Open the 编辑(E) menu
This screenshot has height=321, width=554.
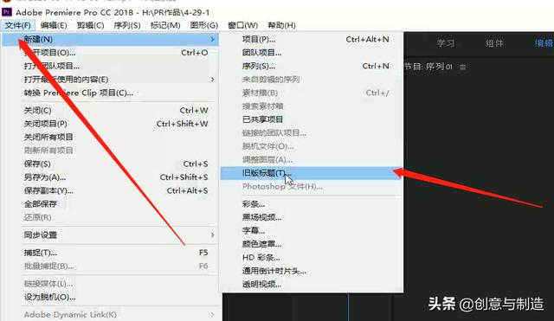(54, 25)
